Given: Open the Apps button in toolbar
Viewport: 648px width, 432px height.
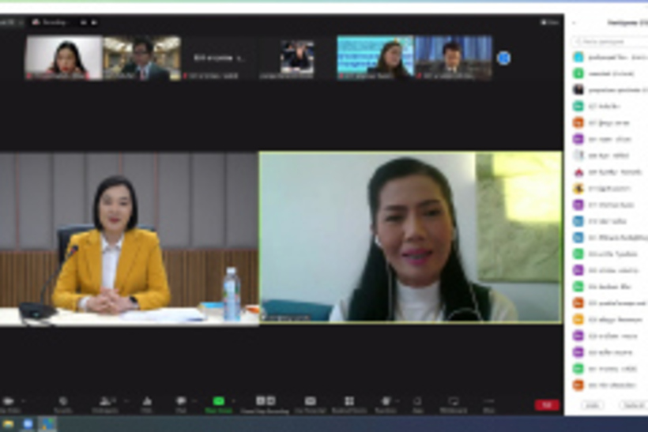Looking at the screenshot, I should [417, 404].
